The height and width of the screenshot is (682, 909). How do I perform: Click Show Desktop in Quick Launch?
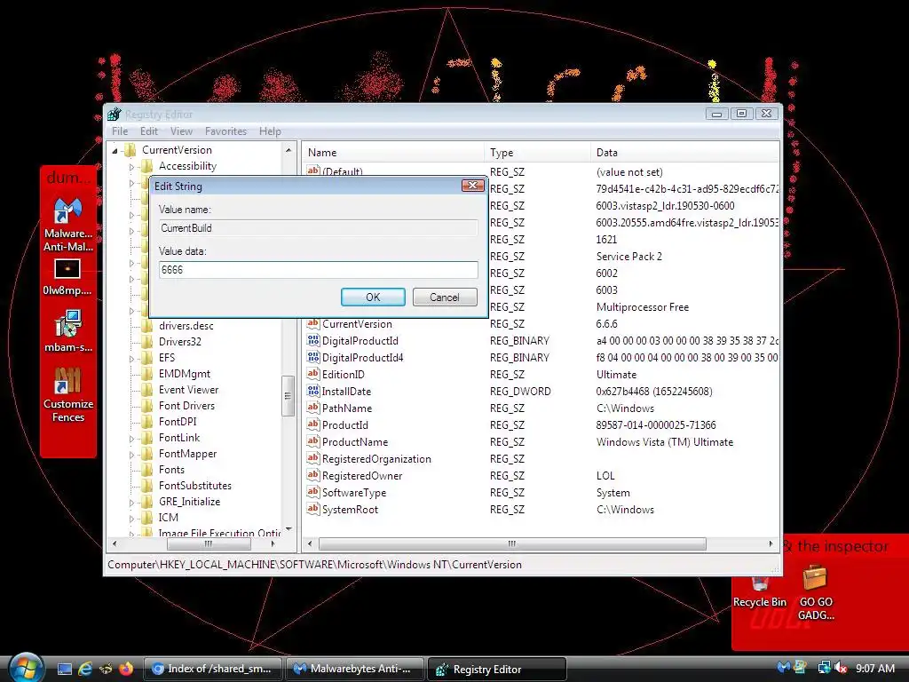pyautogui.click(x=64, y=669)
